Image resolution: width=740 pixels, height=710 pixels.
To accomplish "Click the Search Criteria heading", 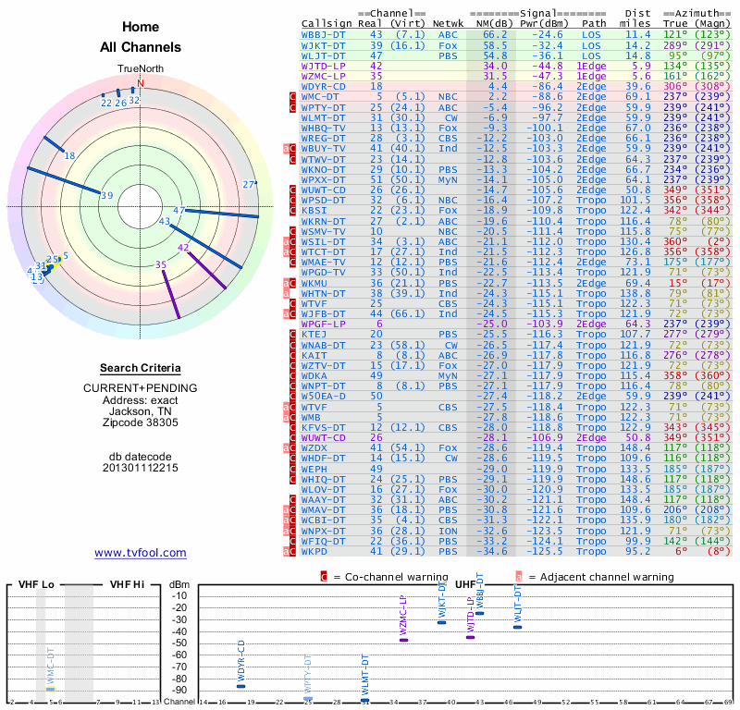I will point(141,368).
